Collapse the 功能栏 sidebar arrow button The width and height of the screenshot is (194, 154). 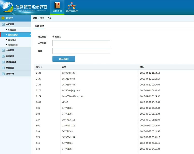(x=3, y=18)
